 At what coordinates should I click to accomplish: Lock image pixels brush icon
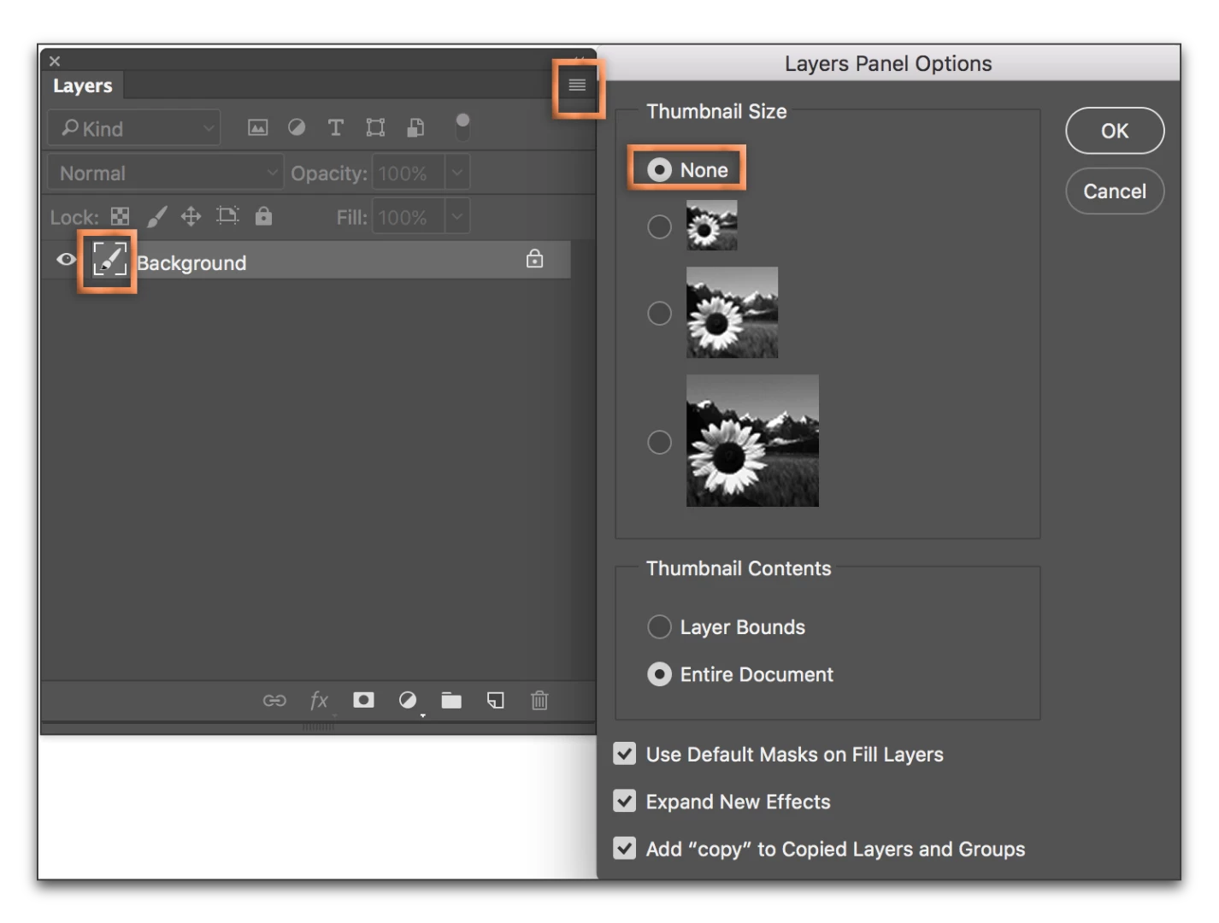point(156,217)
